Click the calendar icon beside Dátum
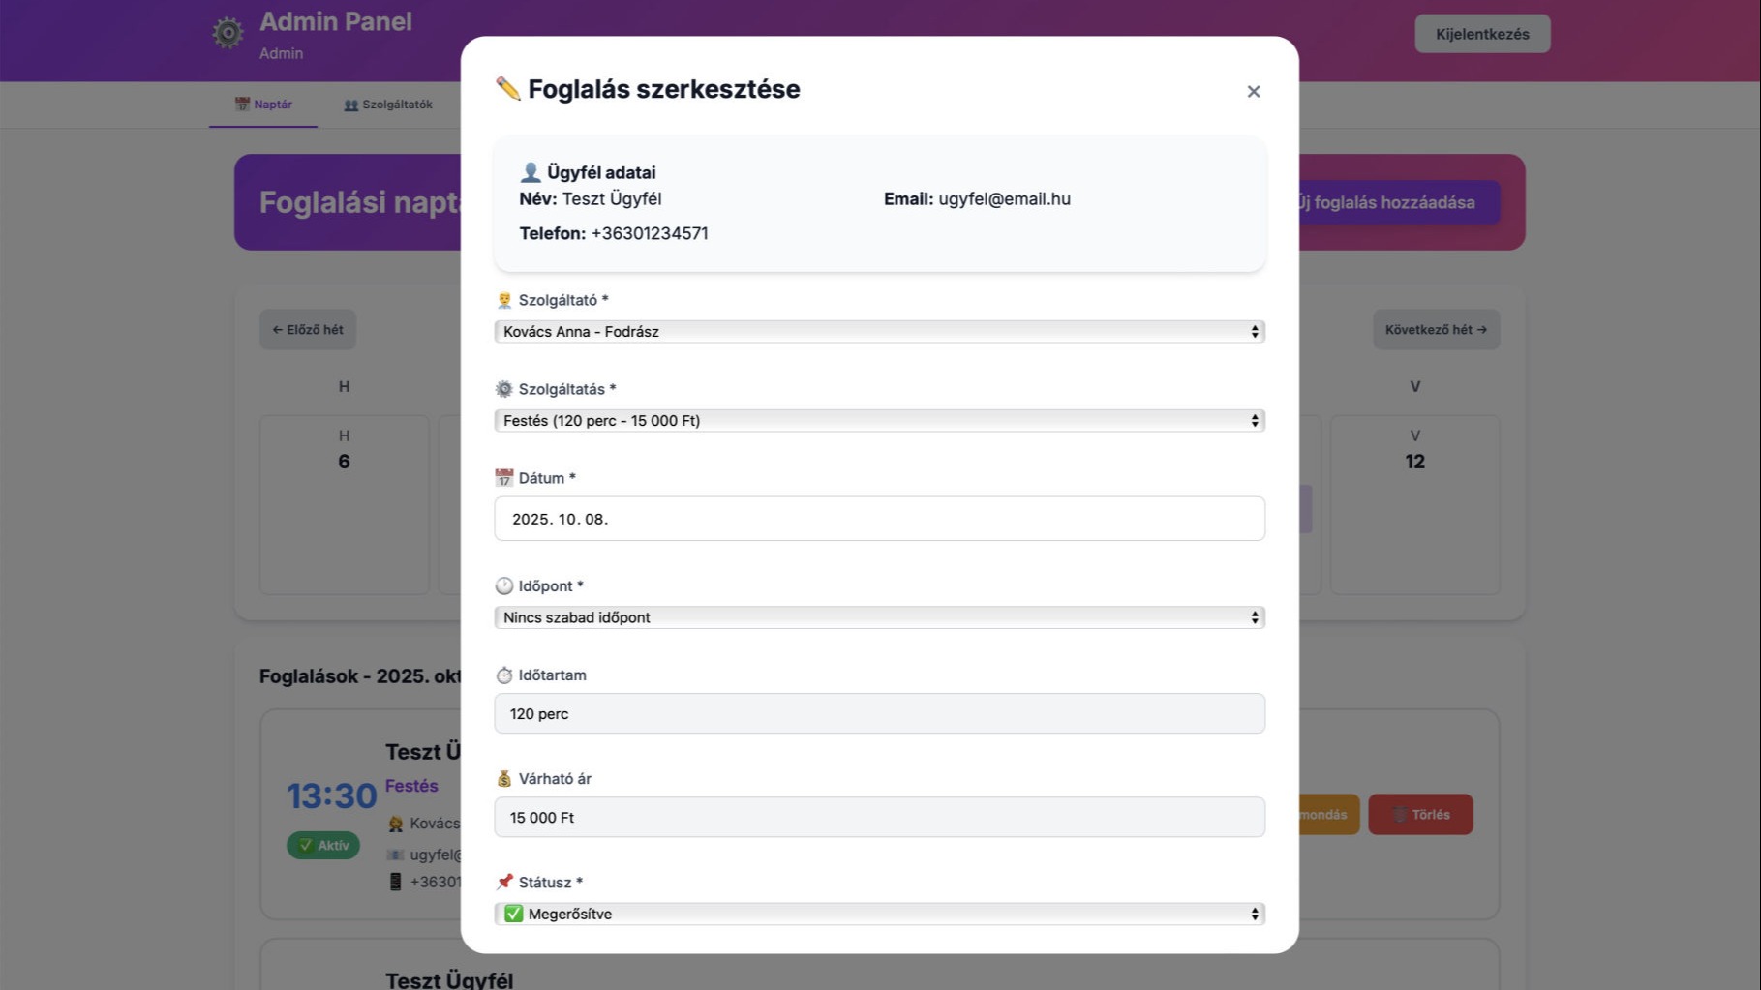This screenshot has width=1761, height=990. [504, 478]
